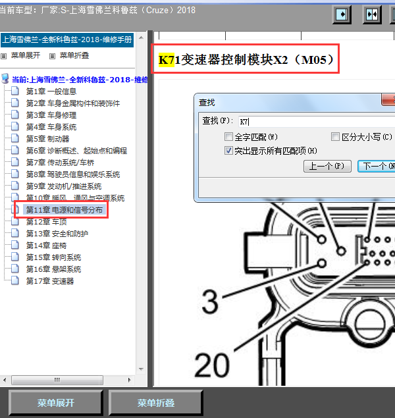The height and width of the screenshot is (418, 395).
Task: Click page icon of 第1章 一般信息
Action: click(x=15, y=91)
